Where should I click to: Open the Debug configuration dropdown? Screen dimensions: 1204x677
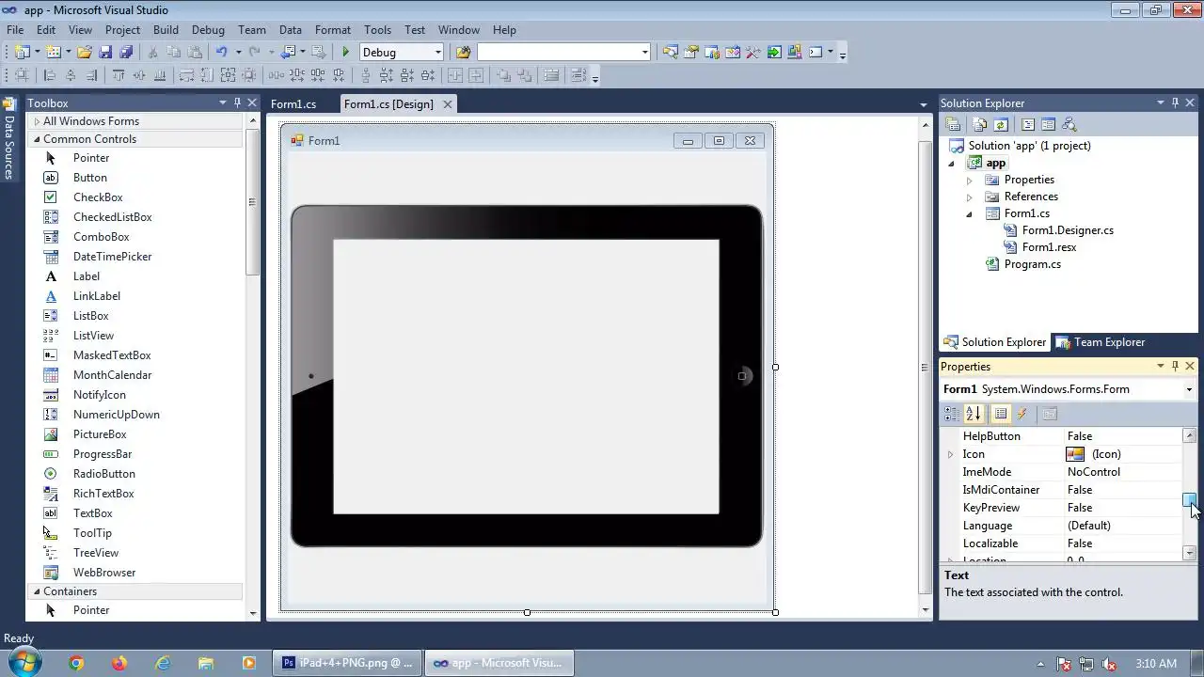[438, 53]
